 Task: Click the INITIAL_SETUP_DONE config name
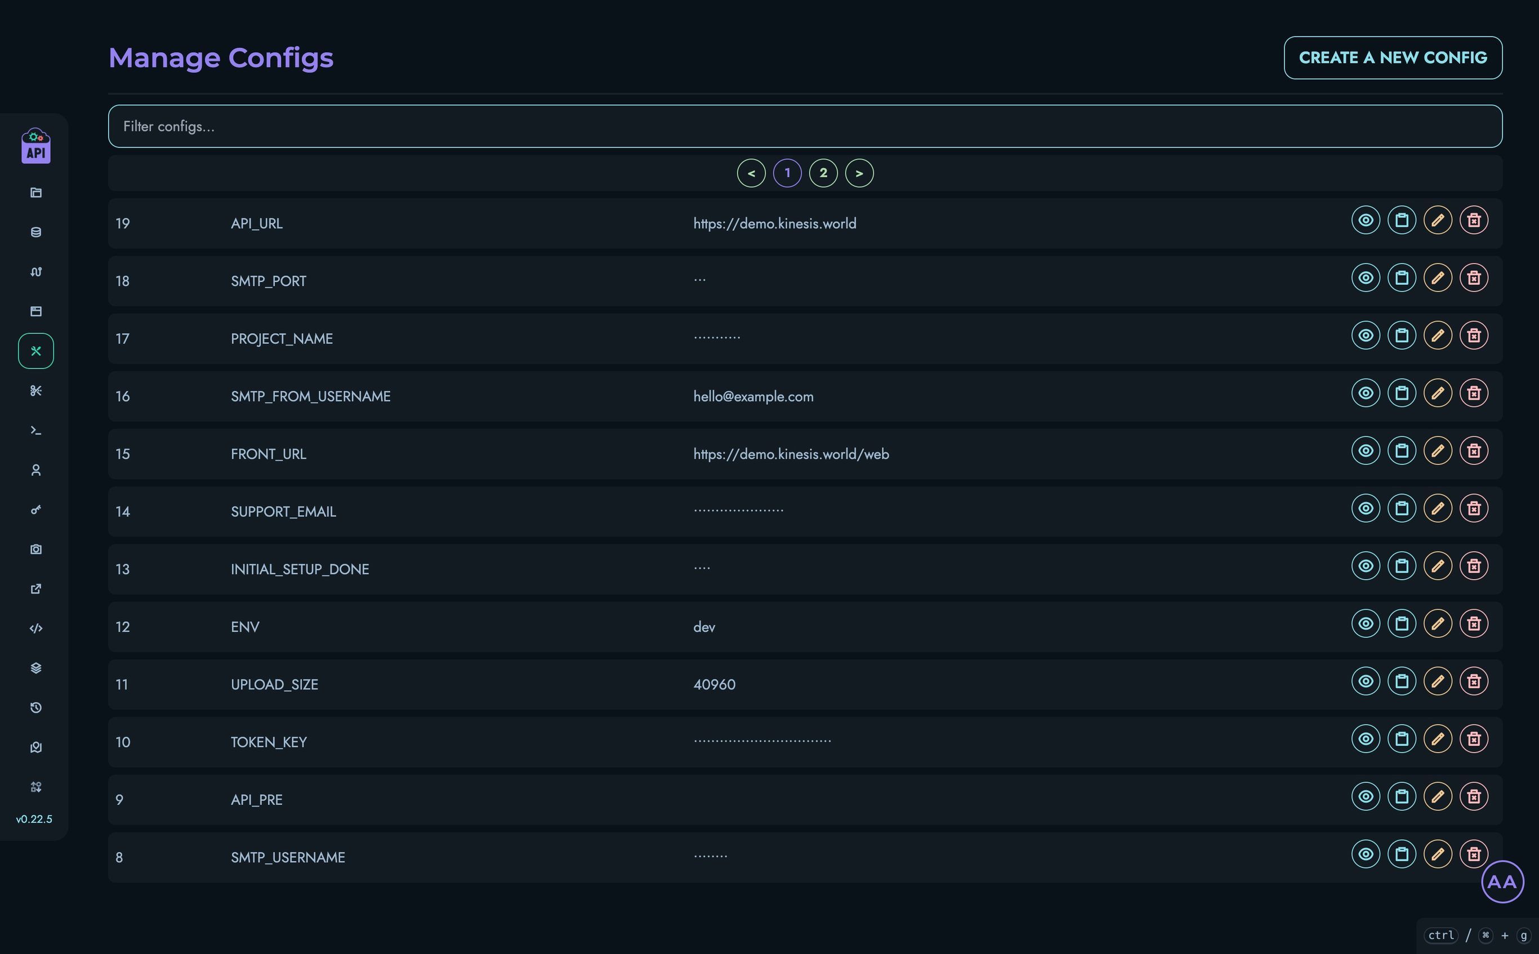300,569
